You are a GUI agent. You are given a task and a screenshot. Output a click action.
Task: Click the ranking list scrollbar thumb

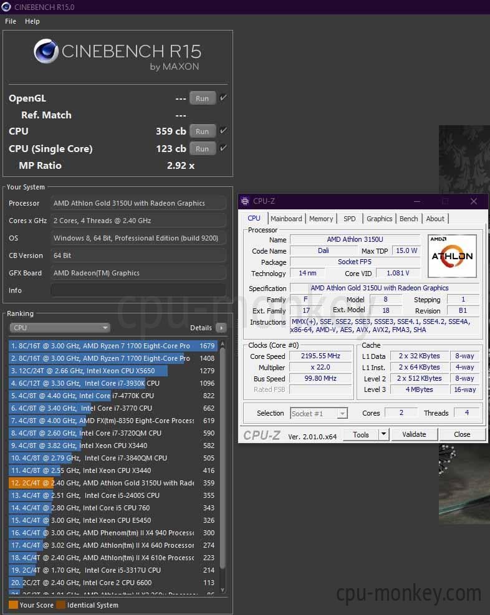(x=223, y=458)
